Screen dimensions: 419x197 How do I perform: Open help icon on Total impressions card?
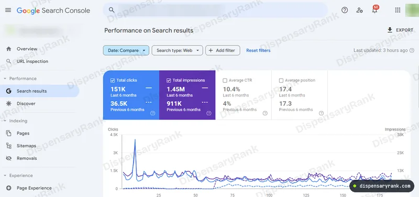tap(209, 113)
